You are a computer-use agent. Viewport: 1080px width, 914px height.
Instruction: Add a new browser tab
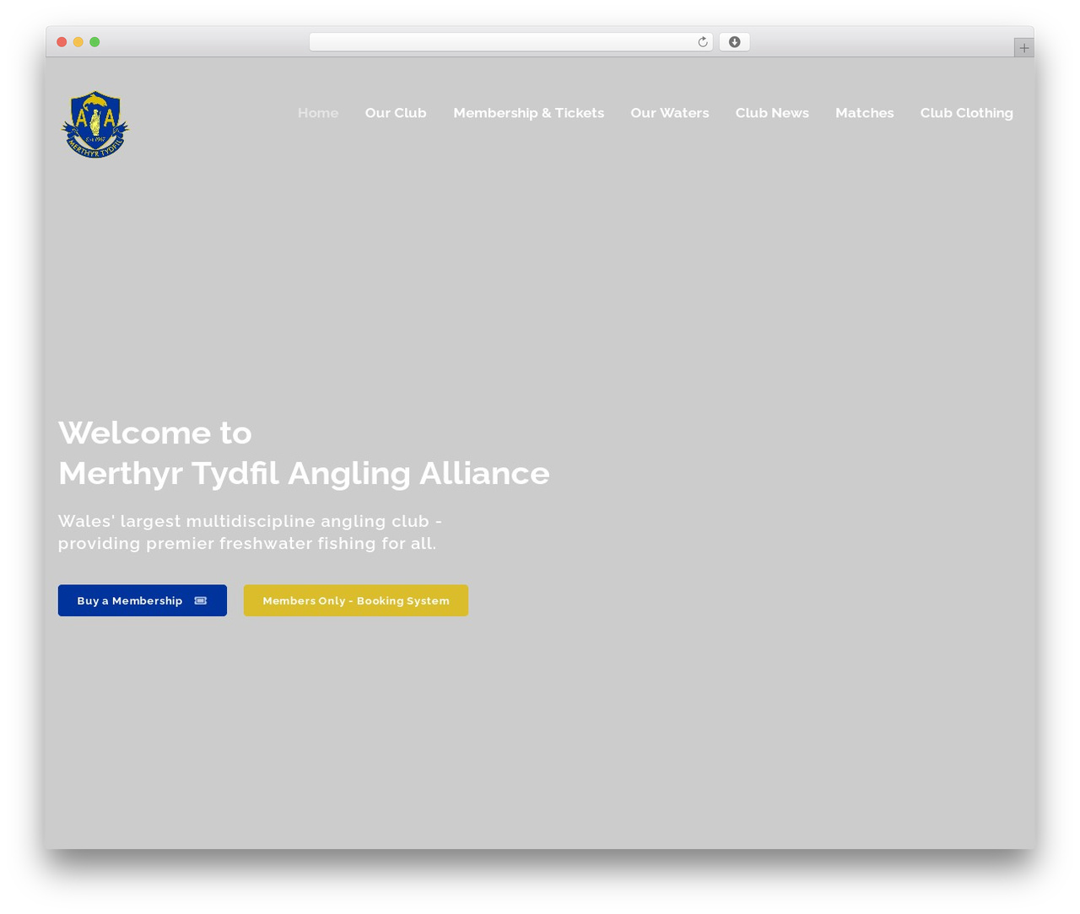pos(1023,48)
